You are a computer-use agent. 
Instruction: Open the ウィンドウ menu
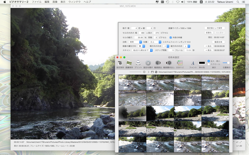[74, 2]
